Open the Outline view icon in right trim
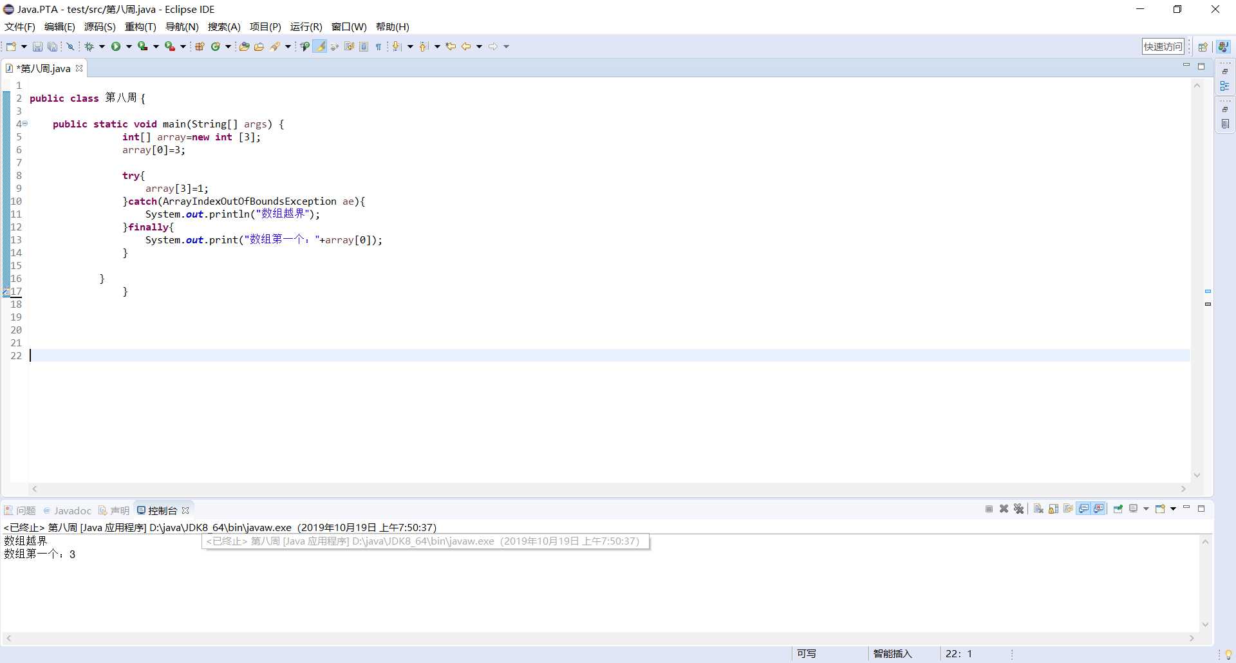Image resolution: width=1236 pixels, height=663 pixels. click(1225, 86)
